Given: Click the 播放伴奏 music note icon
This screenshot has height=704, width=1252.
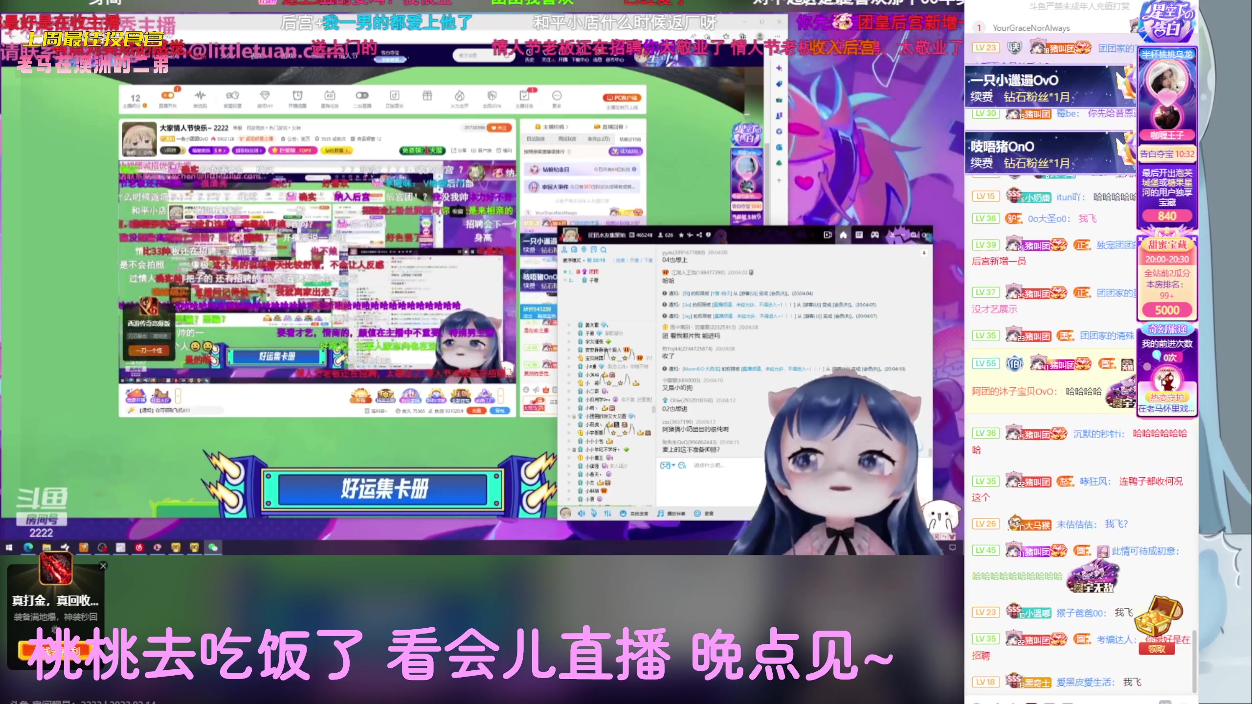Looking at the screenshot, I should [x=661, y=513].
